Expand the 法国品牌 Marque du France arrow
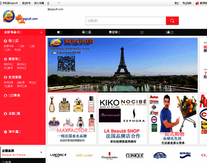207x163 pixels. pos(41,152)
